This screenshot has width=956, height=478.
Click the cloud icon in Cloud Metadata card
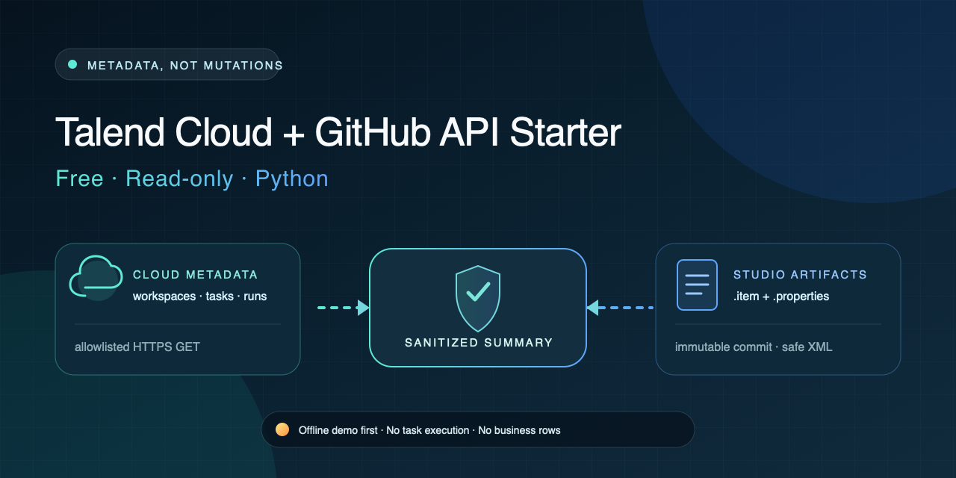(96, 278)
